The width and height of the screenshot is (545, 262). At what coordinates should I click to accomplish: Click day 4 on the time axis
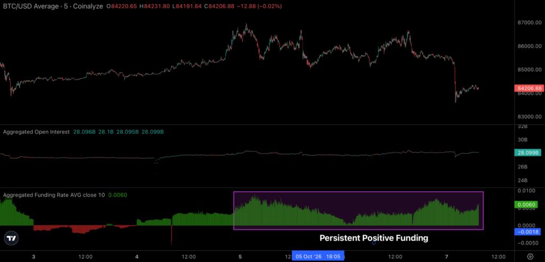click(x=137, y=257)
